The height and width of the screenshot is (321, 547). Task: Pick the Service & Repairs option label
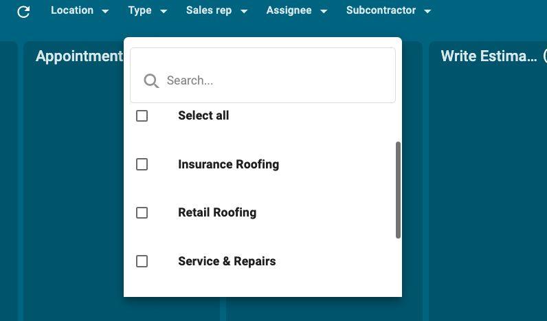coord(227,261)
